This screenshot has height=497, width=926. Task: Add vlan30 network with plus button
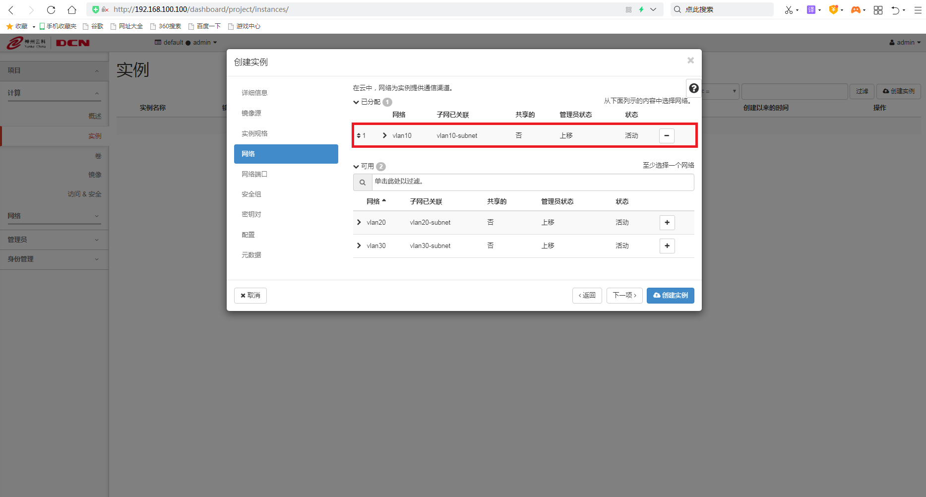pyautogui.click(x=667, y=246)
